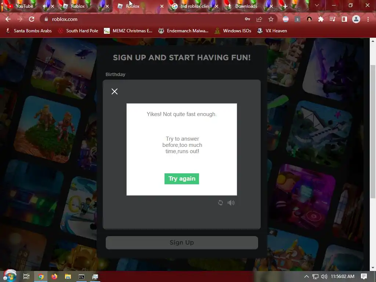Viewport: 376px width, 282px height.
Task: Click the Try again button
Action: click(181, 179)
